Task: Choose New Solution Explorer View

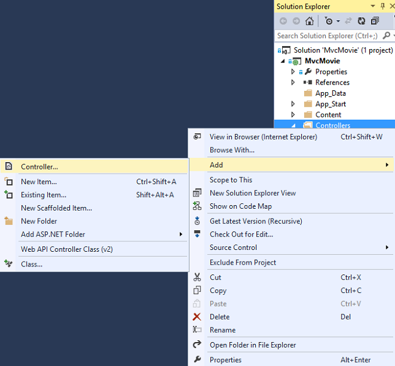Action: point(291,193)
